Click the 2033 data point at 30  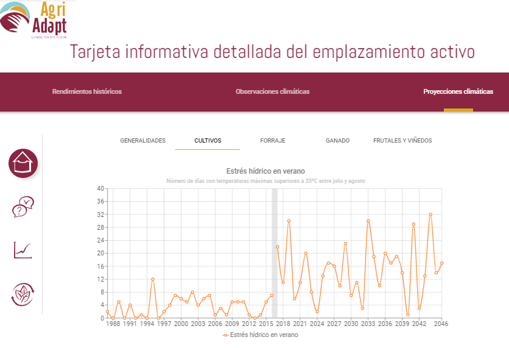[368, 221]
